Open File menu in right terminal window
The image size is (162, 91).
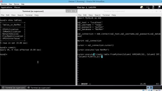pyautogui.click(x=80, y=15)
